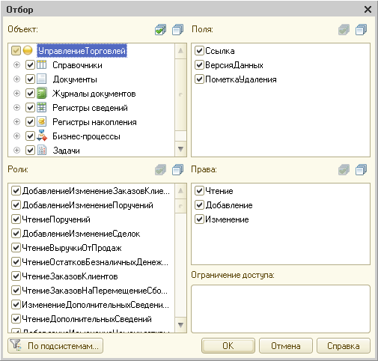Click the Регистры сведений grid icon
Viewport: 378px width, 361px height.
(42, 108)
